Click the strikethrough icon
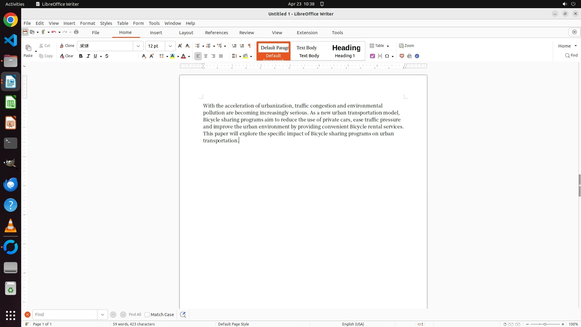The image size is (581, 327). pyautogui.click(x=107, y=56)
